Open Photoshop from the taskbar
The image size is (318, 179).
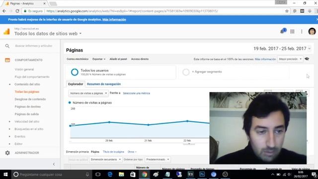tap(202, 175)
